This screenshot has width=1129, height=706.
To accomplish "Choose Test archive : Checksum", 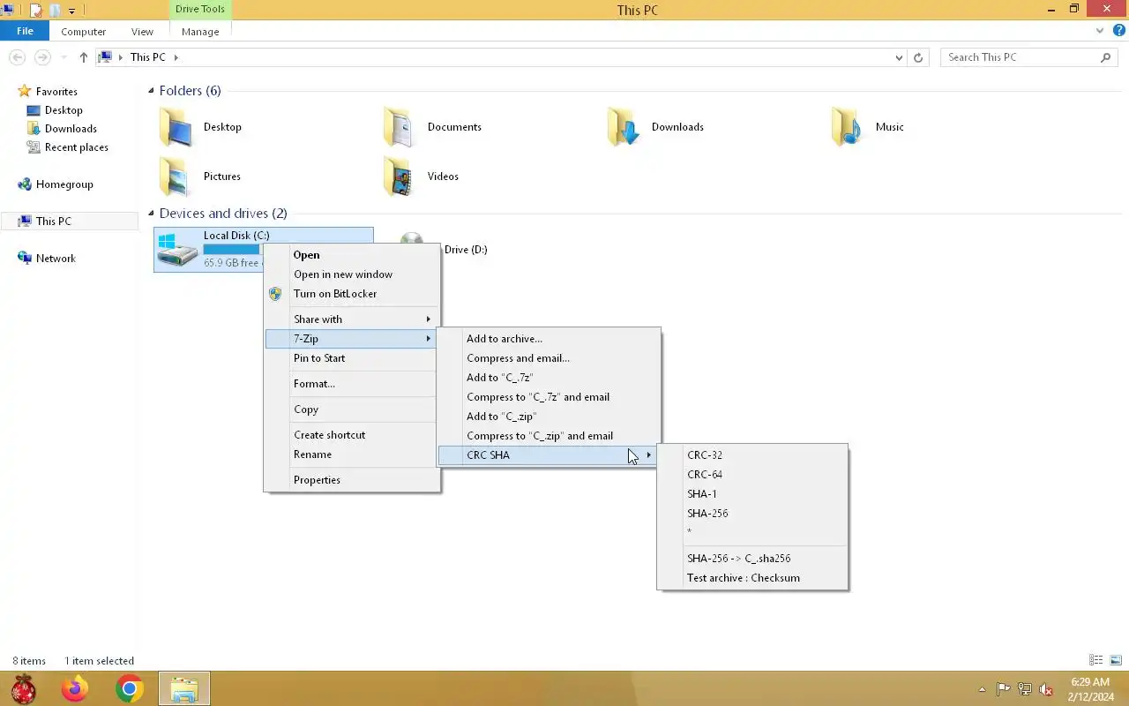I will (752, 578).
